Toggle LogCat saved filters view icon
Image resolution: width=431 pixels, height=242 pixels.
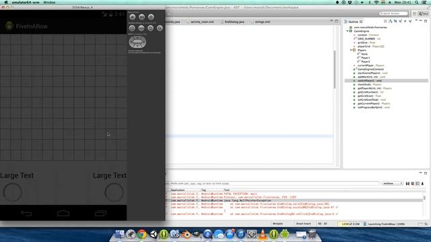418,184
